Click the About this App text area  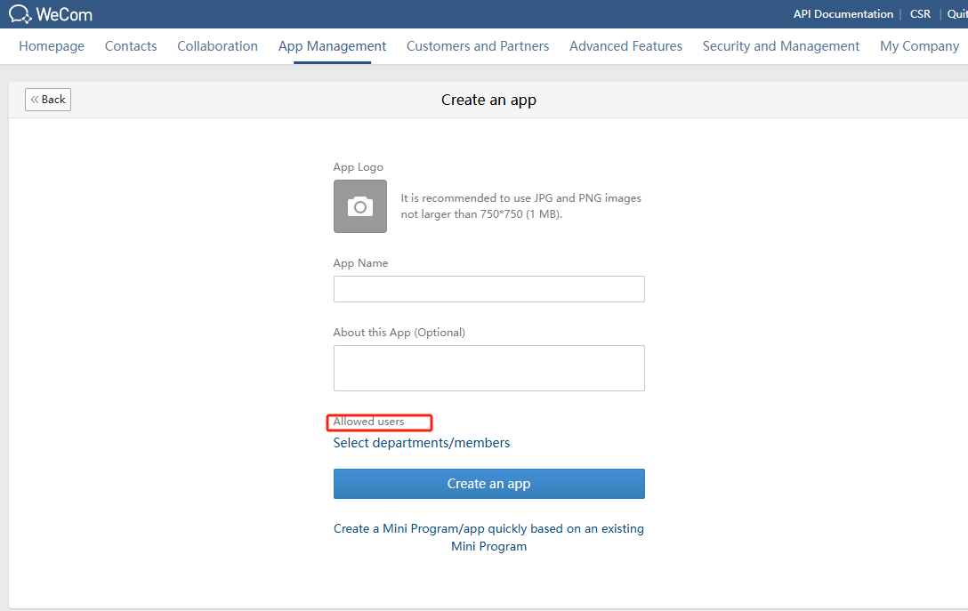click(488, 368)
